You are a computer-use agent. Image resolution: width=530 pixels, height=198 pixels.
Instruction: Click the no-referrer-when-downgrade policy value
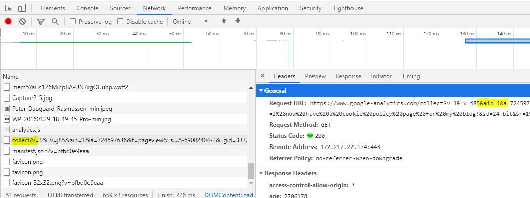pyautogui.click(x=359, y=158)
